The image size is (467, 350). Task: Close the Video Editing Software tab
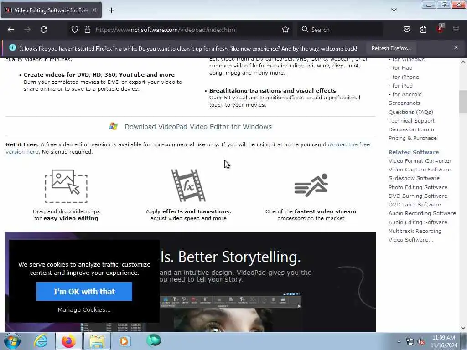click(94, 10)
